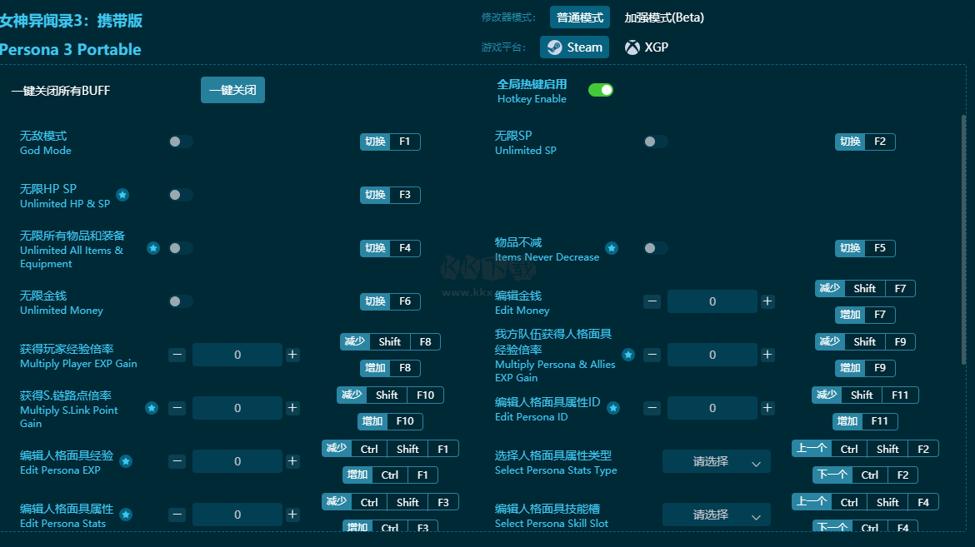
Task: Click the 减少 Shift F8 hotkey for Player EXP
Action: coord(390,342)
